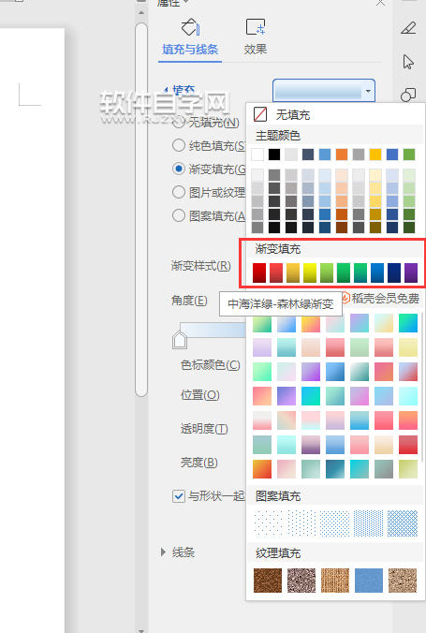
Task: Click the selection arrow icon in sidebar
Action: coord(408,62)
